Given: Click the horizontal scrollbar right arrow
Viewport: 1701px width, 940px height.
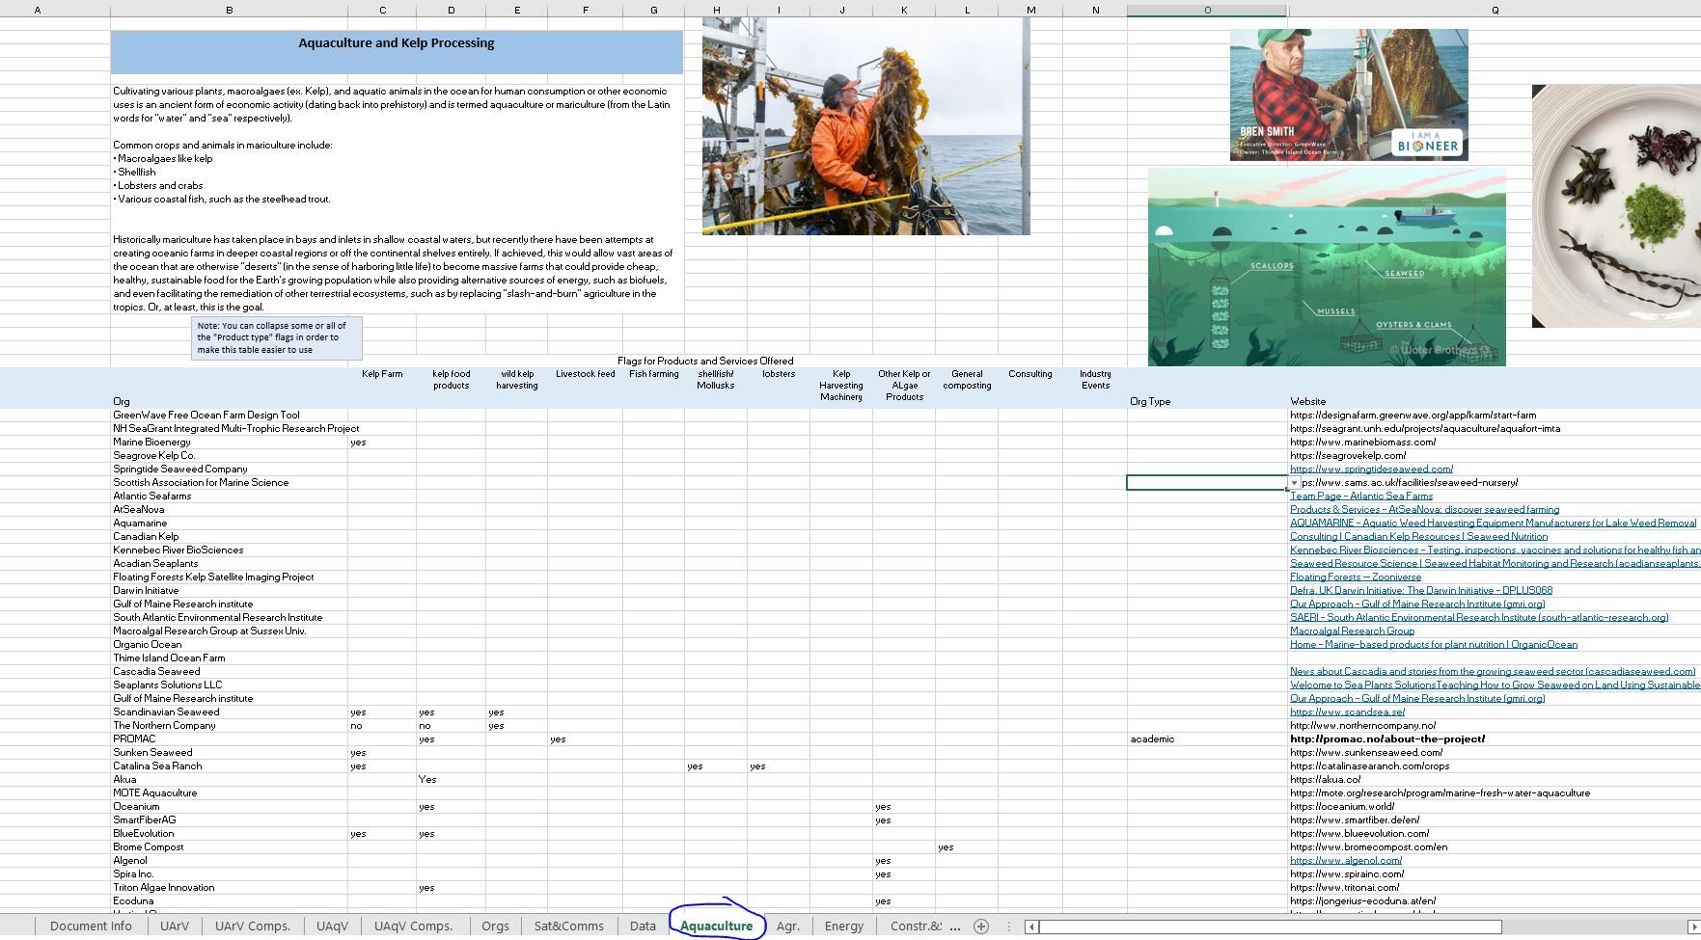Looking at the screenshot, I should click(1692, 927).
